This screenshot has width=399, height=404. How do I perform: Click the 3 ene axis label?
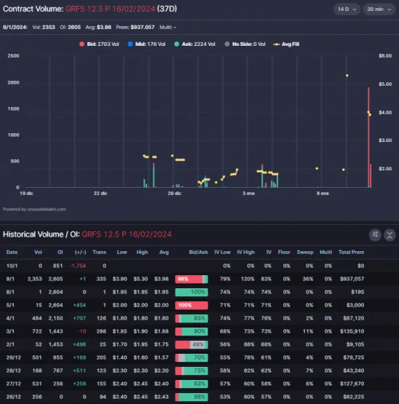(x=248, y=193)
